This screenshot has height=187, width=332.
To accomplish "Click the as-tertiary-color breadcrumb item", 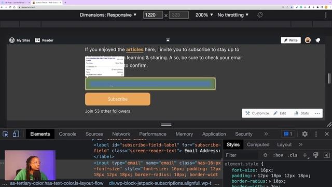I will 57,183.
